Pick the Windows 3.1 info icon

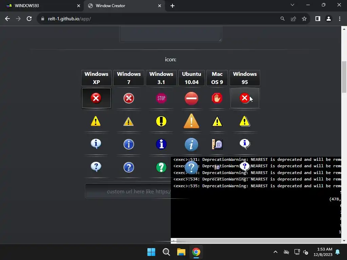tap(161, 144)
